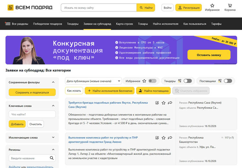Screen dimensions: 242x168
Task: Star the Гранд Авеню lighting request
Action: (164, 138)
